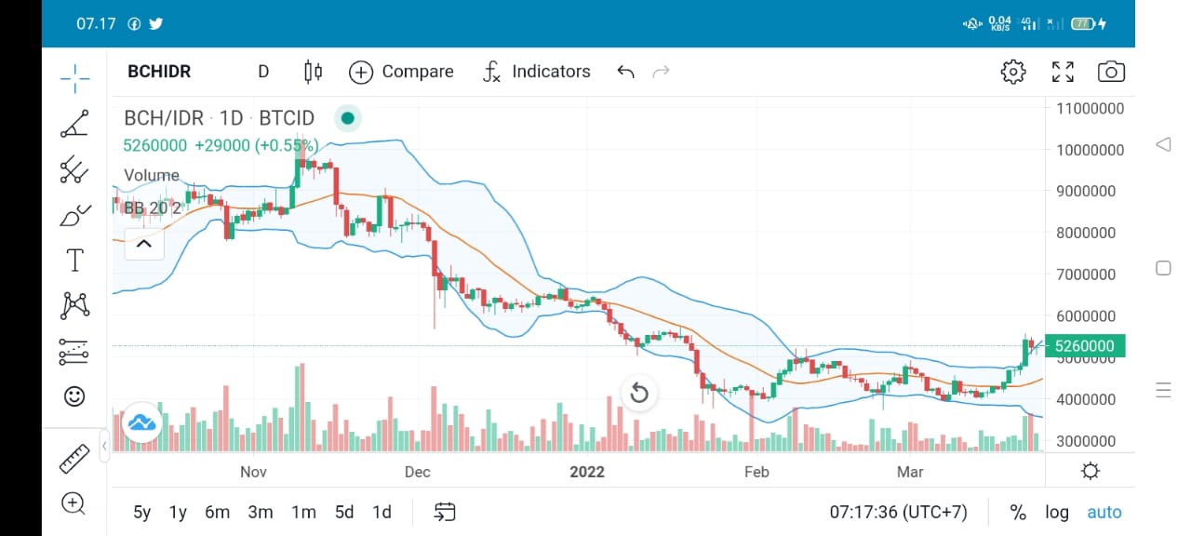Open the prediction and measurement tools

[74, 351]
